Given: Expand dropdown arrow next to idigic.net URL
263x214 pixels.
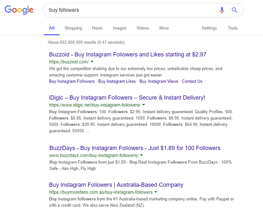Looking at the screenshot, I should 144,105.
